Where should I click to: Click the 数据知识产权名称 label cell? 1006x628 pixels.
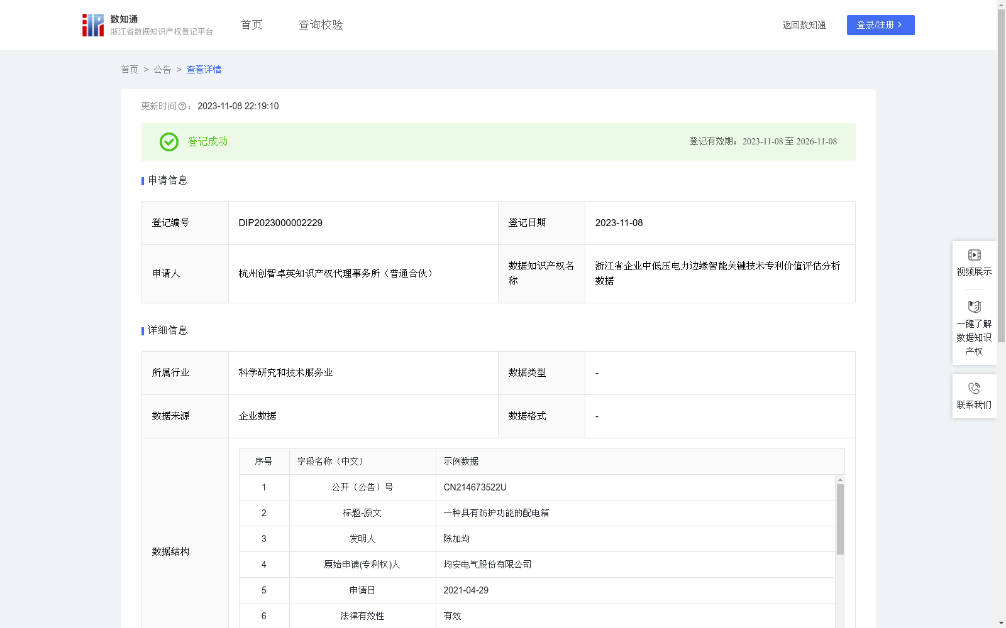point(541,274)
